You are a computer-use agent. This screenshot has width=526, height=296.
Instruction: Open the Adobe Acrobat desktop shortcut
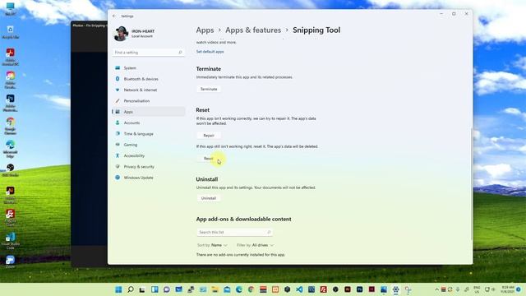click(10, 57)
